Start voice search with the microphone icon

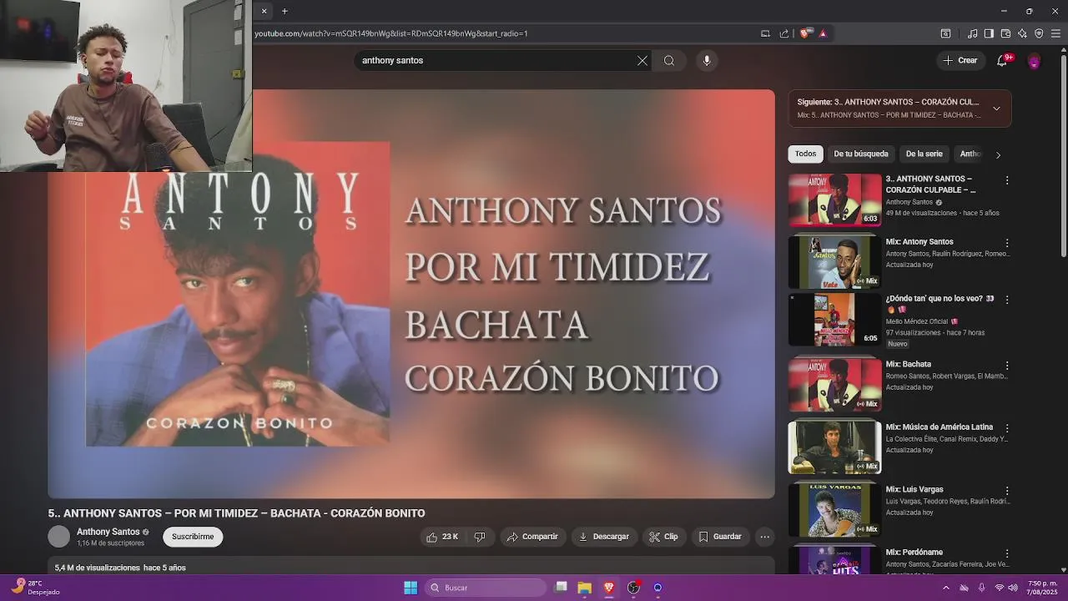(707, 60)
